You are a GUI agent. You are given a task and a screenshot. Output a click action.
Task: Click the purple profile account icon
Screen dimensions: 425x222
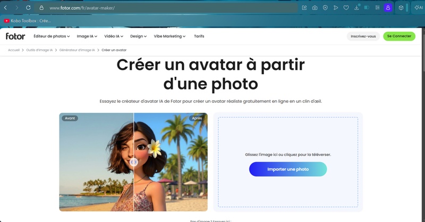tap(388, 8)
